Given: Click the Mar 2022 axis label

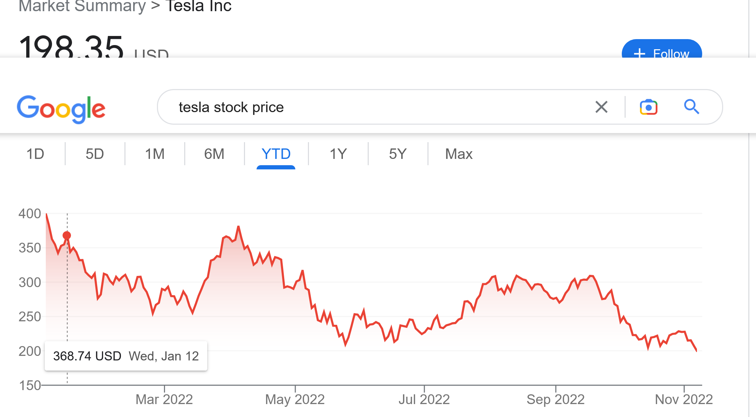Looking at the screenshot, I should point(164,399).
